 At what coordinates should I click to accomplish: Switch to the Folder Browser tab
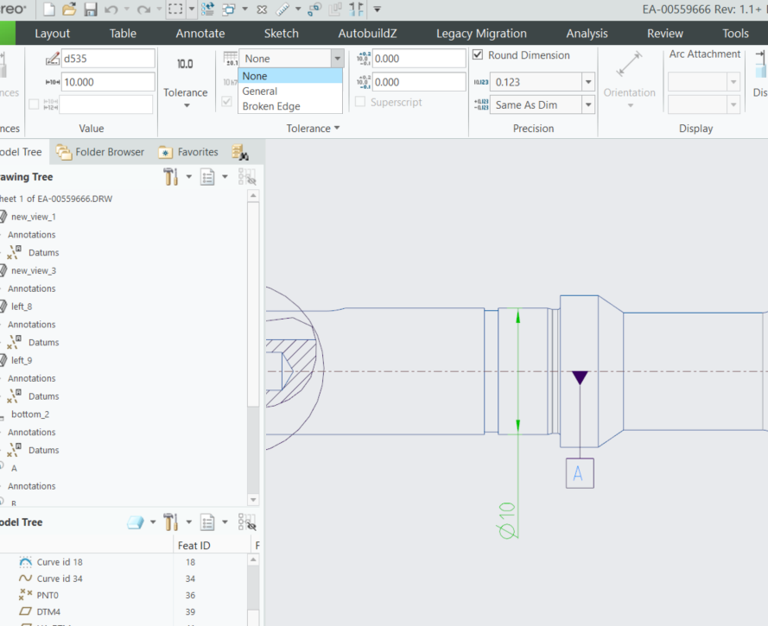(x=100, y=152)
